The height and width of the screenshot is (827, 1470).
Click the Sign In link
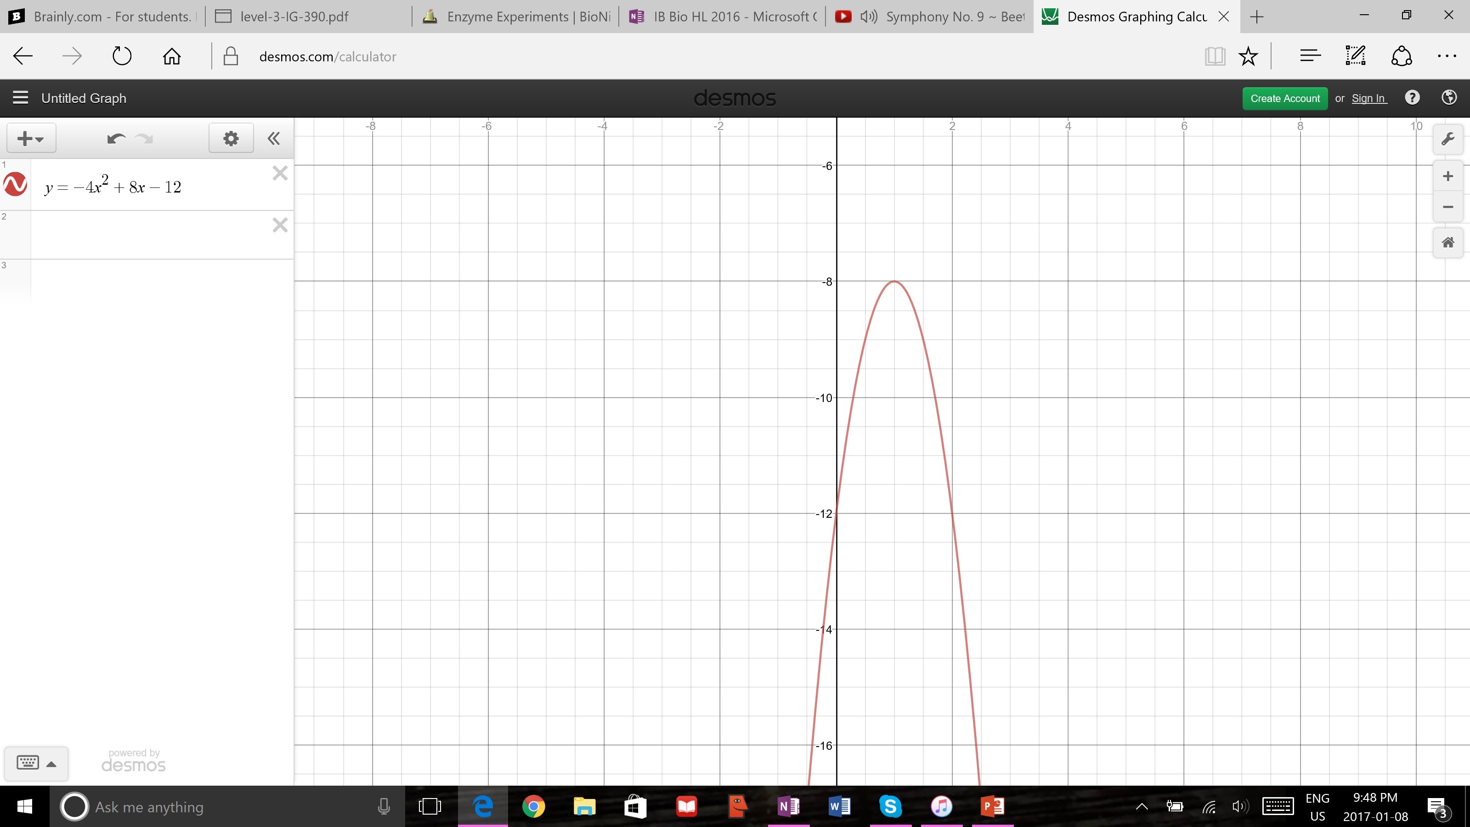[x=1368, y=98]
